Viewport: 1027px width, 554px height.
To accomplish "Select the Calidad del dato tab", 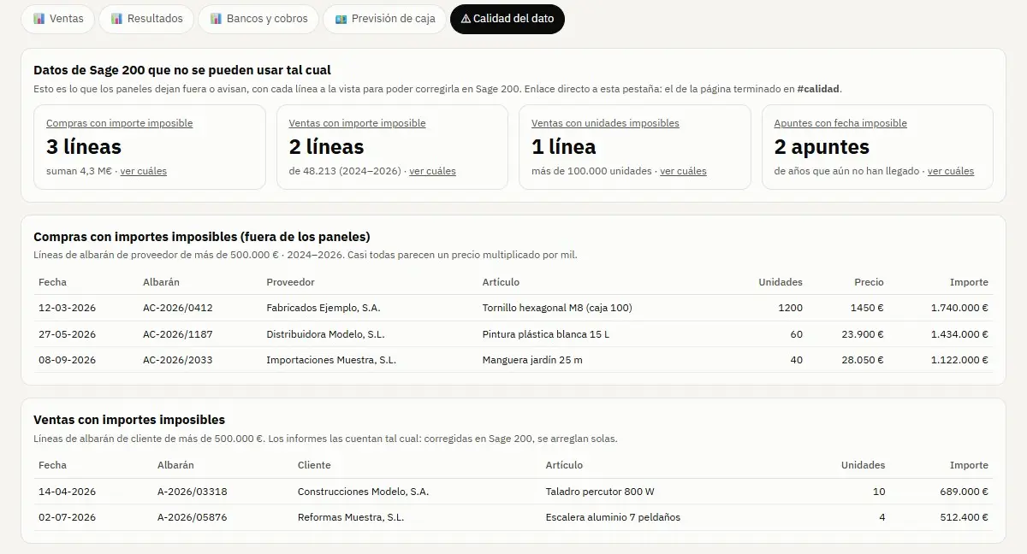I will [x=507, y=19].
